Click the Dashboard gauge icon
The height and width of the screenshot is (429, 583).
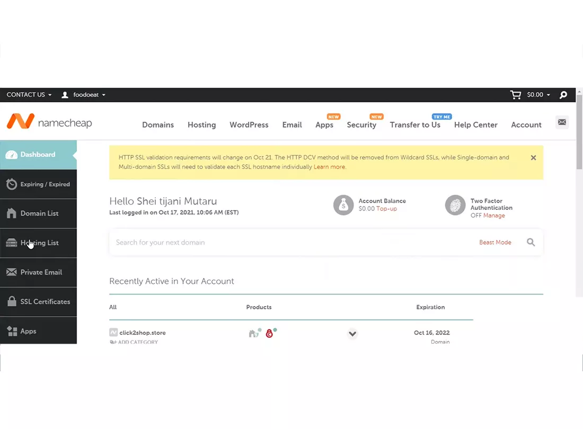[x=12, y=155]
